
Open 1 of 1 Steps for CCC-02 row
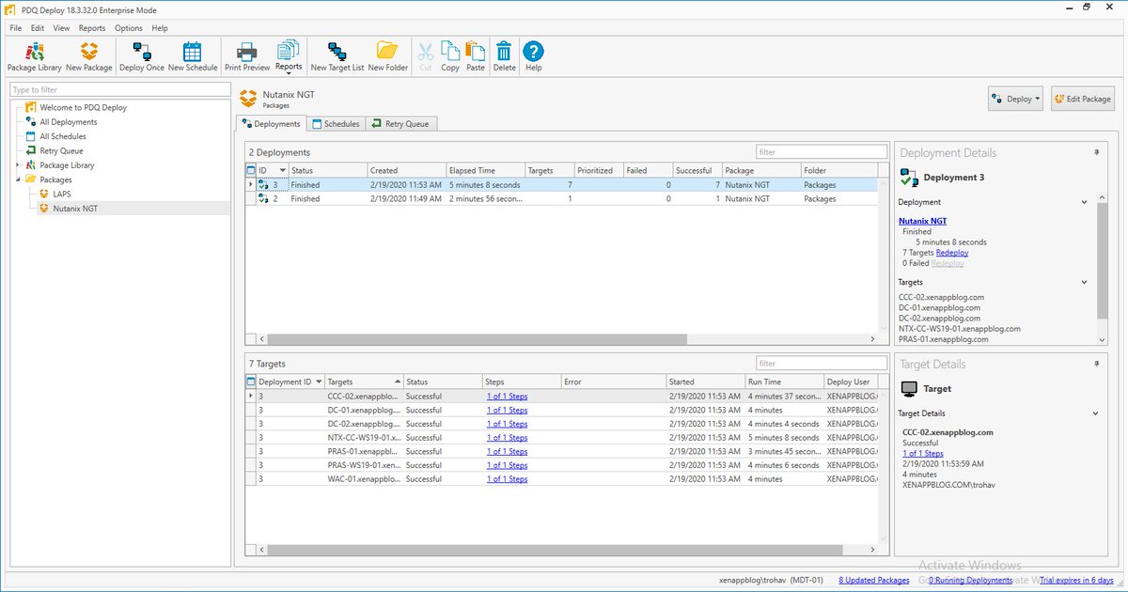pos(507,397)
